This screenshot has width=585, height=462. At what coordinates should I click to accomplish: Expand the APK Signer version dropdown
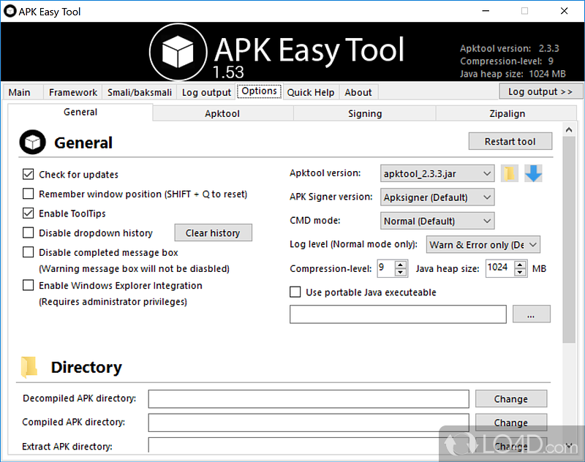[x=437, y=197]
